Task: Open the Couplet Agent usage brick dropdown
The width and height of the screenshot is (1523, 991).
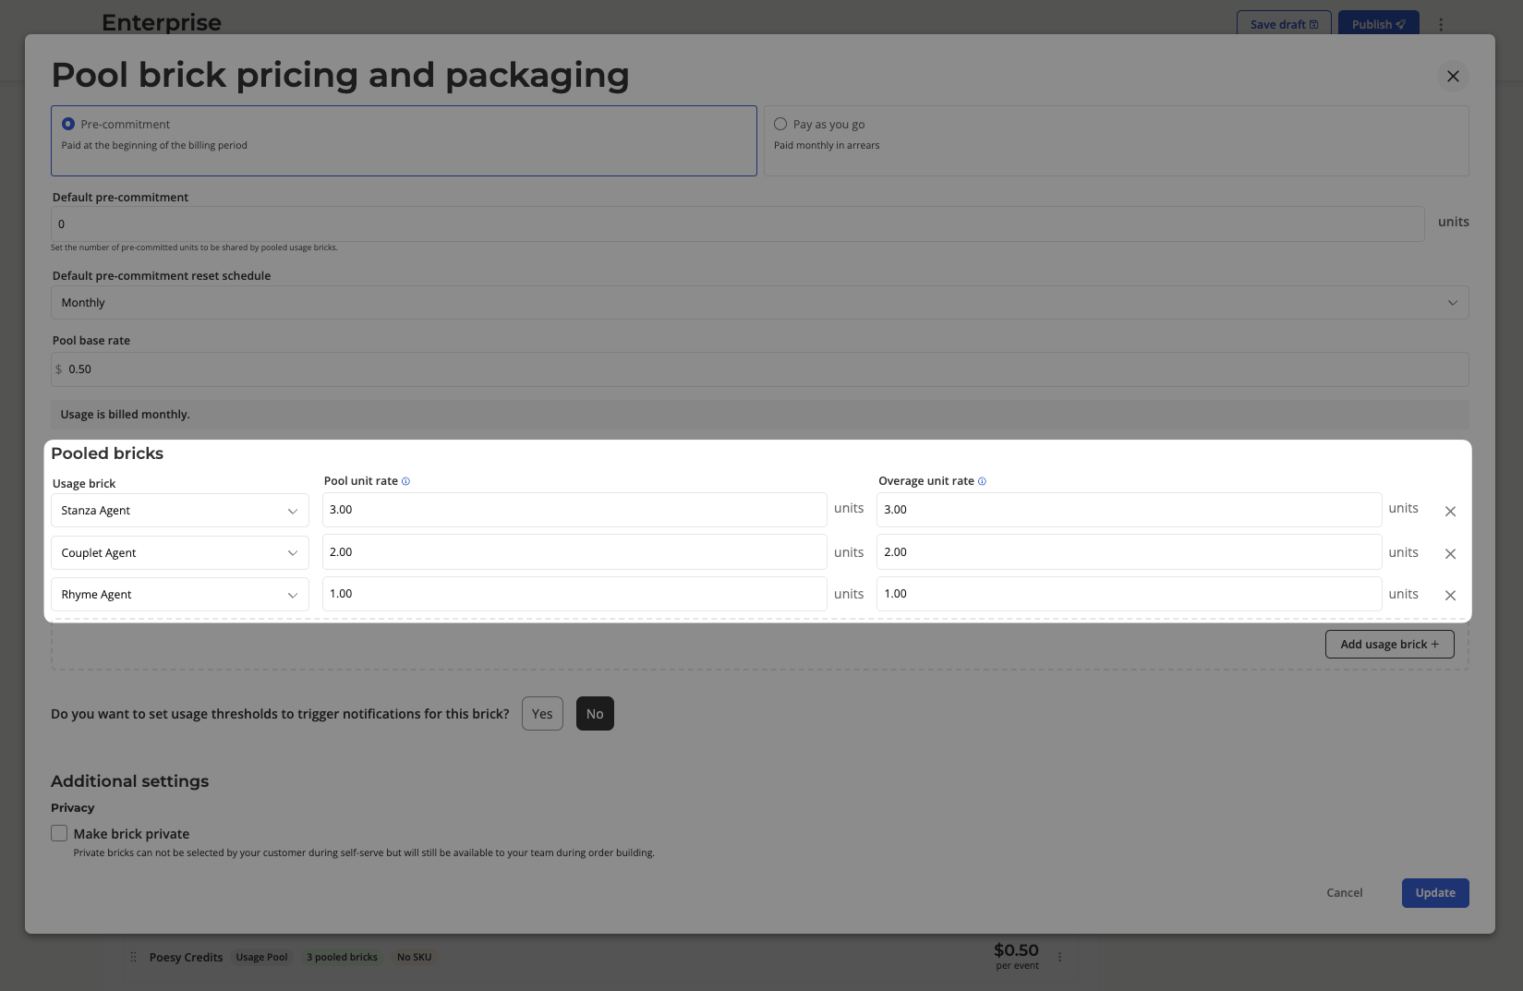Action: click(180, 553)
